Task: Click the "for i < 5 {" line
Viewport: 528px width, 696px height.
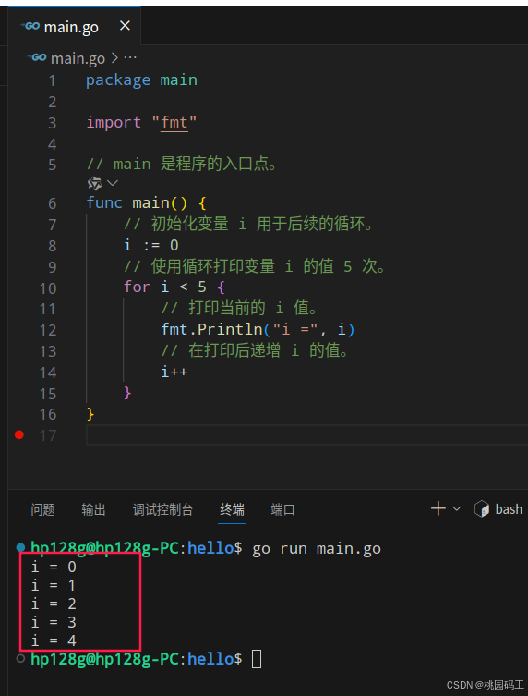Action: (174, 287)
